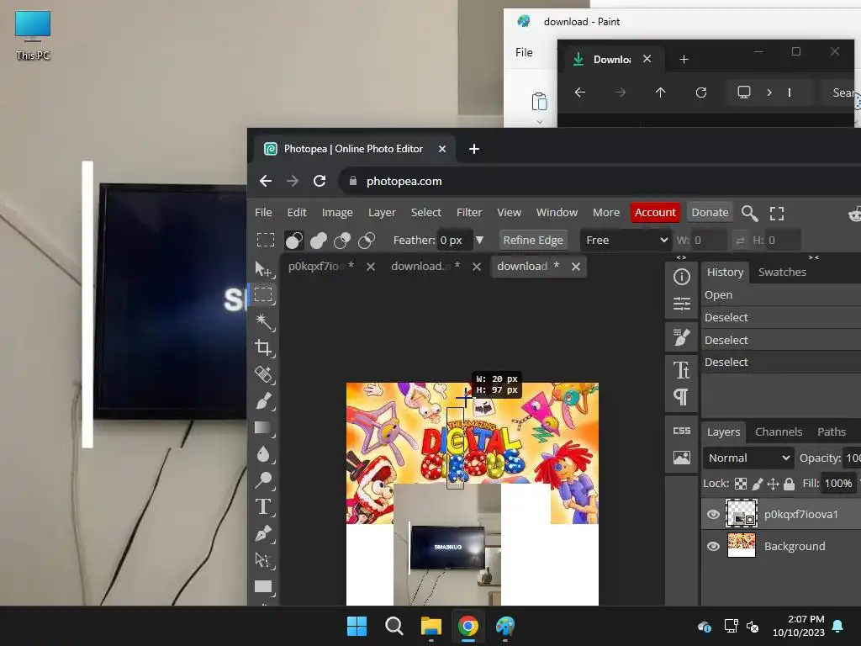The width and height of the screenshot is (861, 646).
Task: Open the Free selection style dropdown
Action: pos(626,240)
